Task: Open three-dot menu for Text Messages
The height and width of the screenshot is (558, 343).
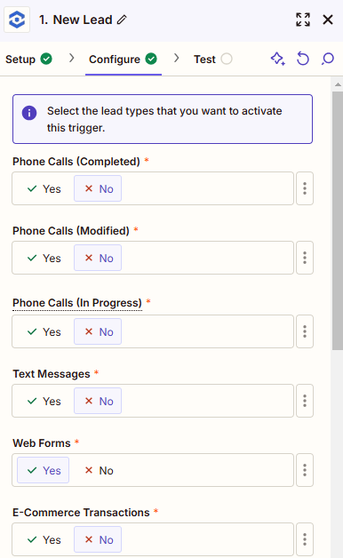Action: pyautogui.click(x=305, y=401)
